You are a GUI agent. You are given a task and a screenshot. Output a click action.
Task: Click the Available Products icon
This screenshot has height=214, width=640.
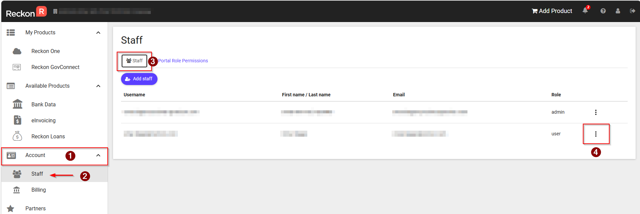(11, 86)
